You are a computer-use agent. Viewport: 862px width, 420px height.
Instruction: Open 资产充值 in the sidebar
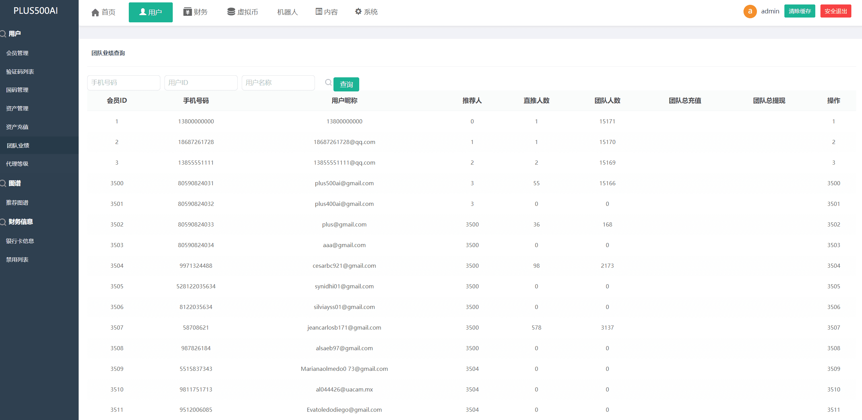(17, 127)
